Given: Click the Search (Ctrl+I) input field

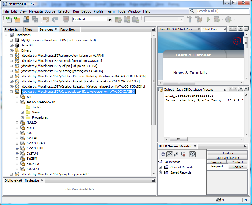Looking at the screenshot, I should click(223, 11).
